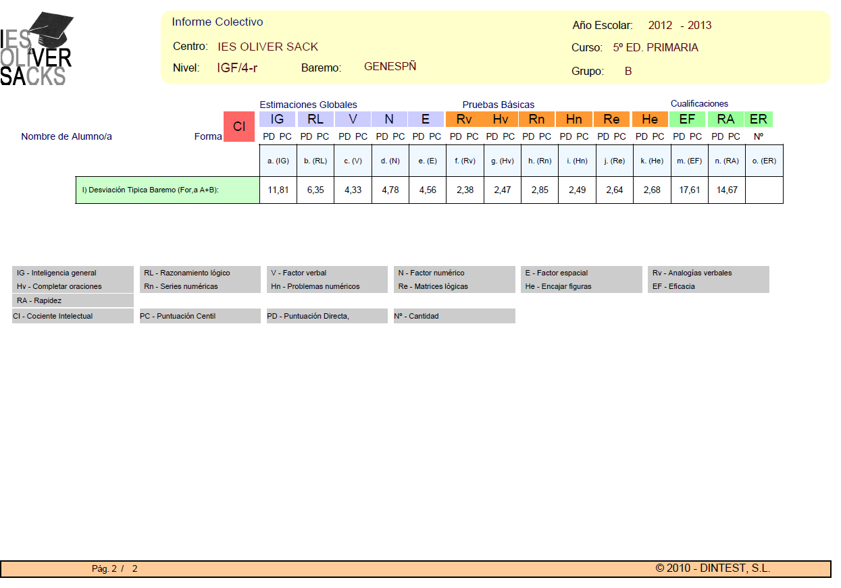Click the IES Oliver Sacks logo

point(36,49)
